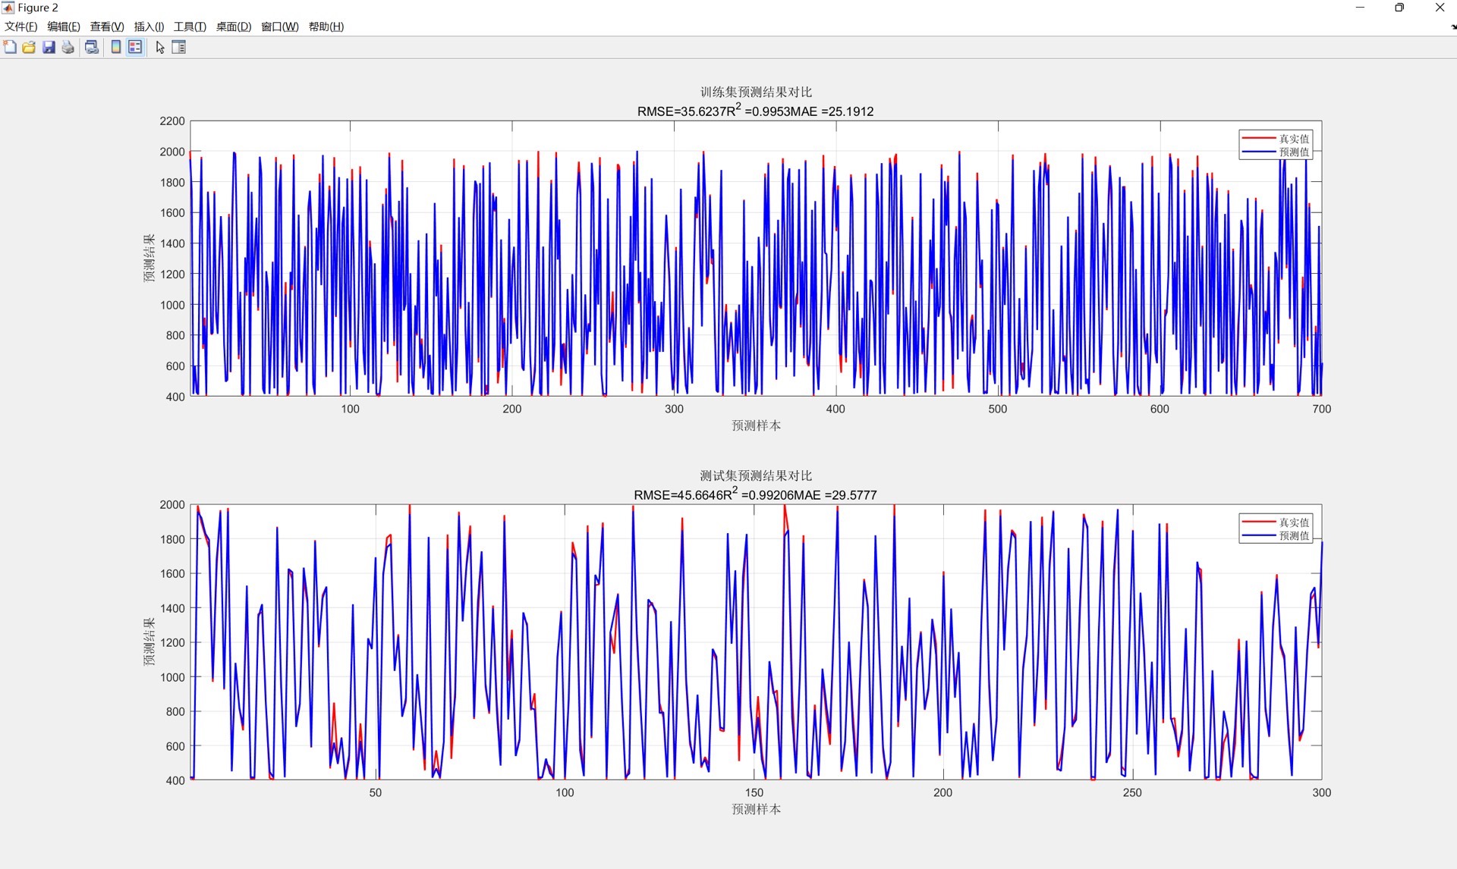Screen dimensions: 1457x869
Task: Expand the 查看(V) menu
Action: pos(106,27)
